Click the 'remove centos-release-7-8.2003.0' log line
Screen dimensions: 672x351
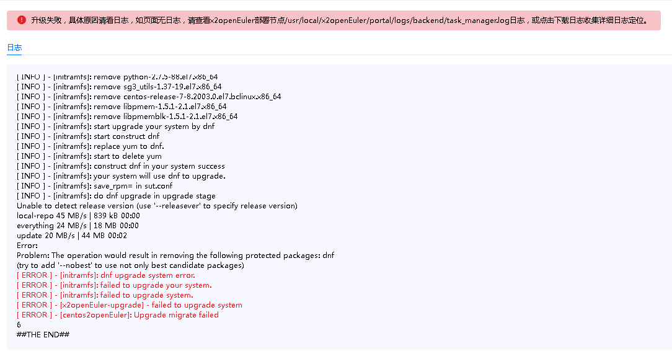(x=149, y=97)
